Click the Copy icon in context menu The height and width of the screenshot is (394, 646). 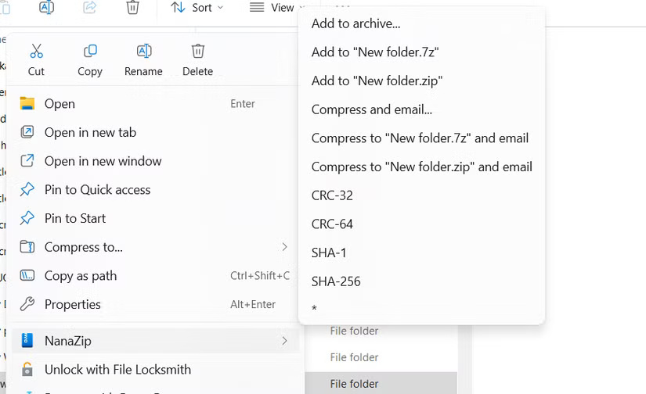(90, 52)
